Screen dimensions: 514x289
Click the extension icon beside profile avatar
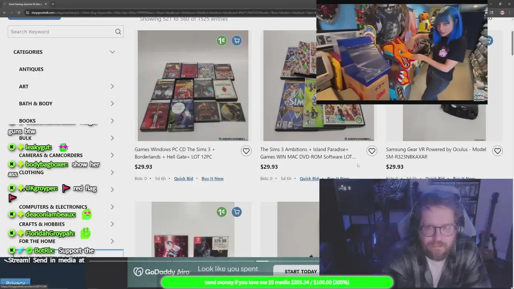pyautogui.click(x=491, y=12)
